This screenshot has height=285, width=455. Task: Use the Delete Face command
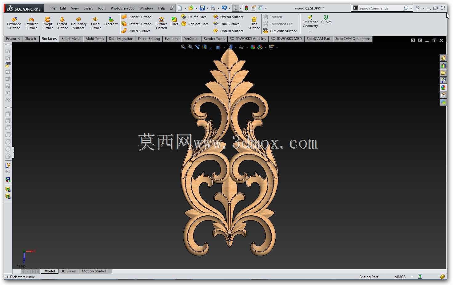point(194,17)
